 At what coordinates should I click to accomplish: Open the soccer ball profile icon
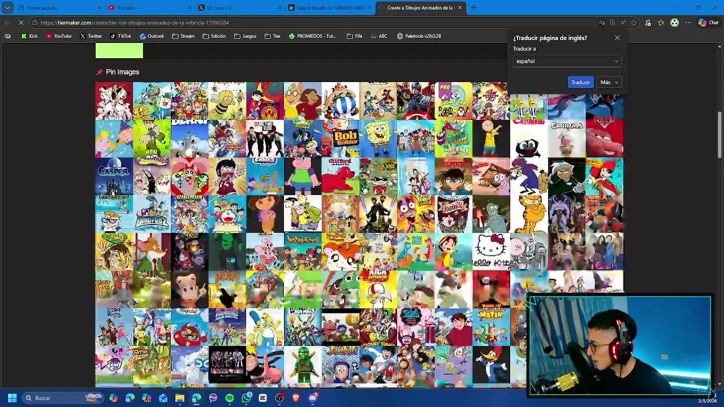tap(674, 23)
